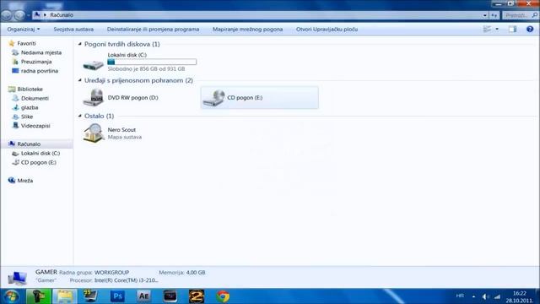Open the Organiziraj dropdown menu
The width and height of the screenshot is (540, 304).
point(24,30)
